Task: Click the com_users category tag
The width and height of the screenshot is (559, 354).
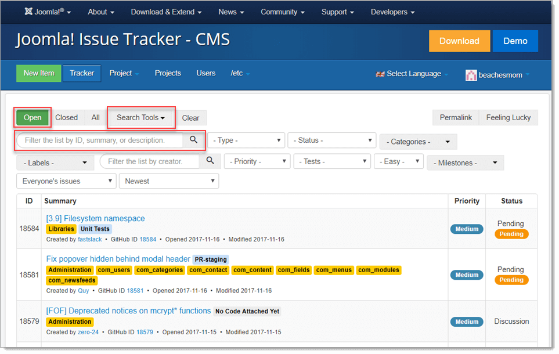Action: [114, 270]
